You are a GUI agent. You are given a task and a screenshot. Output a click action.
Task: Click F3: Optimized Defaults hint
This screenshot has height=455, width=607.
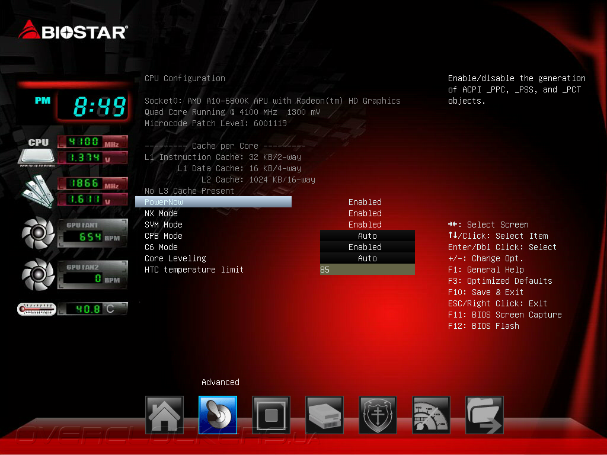(500, 280)
